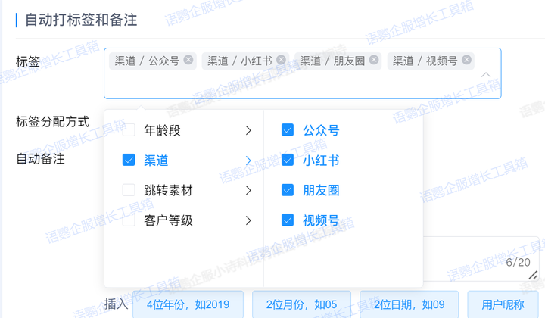
Task: Open the 客户等级 cascader option
Action: (168, 220)
